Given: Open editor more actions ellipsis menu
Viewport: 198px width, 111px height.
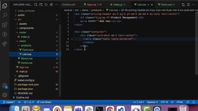Looking at the screenshot, I should tap(193, 5).
